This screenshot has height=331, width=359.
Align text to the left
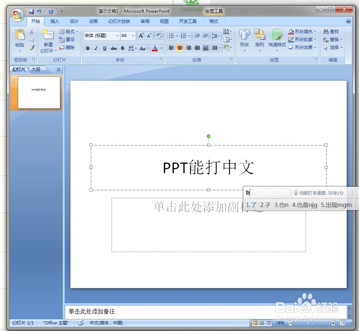tap(171, 48)
